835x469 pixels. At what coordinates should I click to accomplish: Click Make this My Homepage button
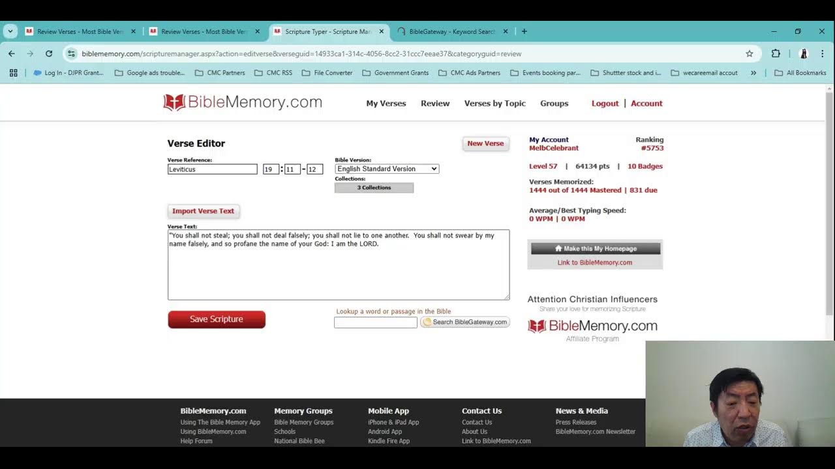[x=596, y=248]
